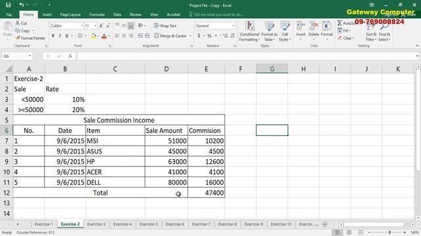This screenshot has width=421, height=236.
Task: Click Increase Decimal icon
Action: point(225,35)
